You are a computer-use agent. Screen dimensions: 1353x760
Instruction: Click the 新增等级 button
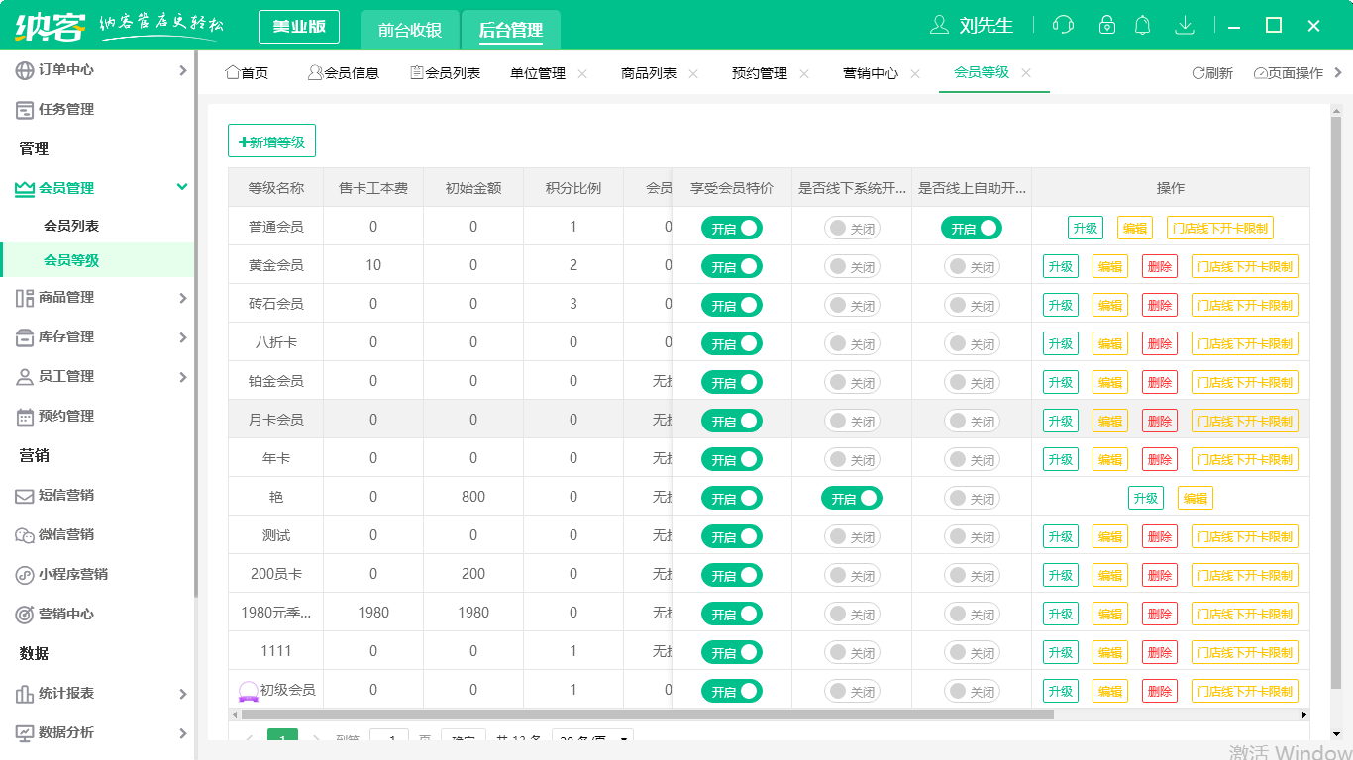(x=271, y=140)
